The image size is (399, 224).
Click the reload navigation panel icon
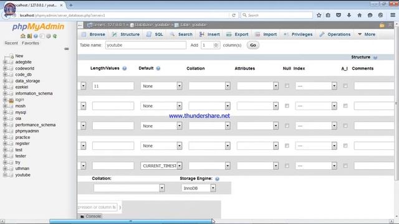pos(55,36)
